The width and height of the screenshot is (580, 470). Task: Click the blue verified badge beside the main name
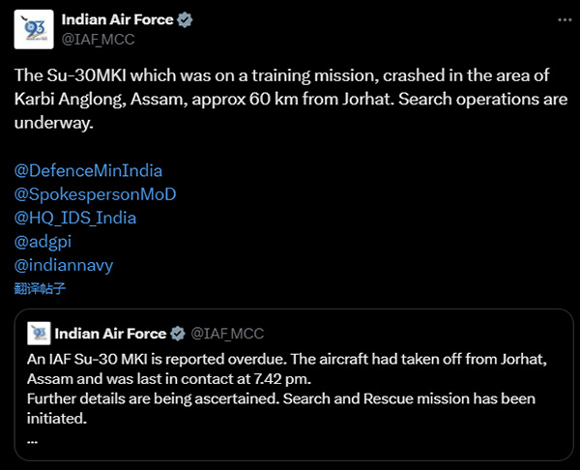pos(185,19)
